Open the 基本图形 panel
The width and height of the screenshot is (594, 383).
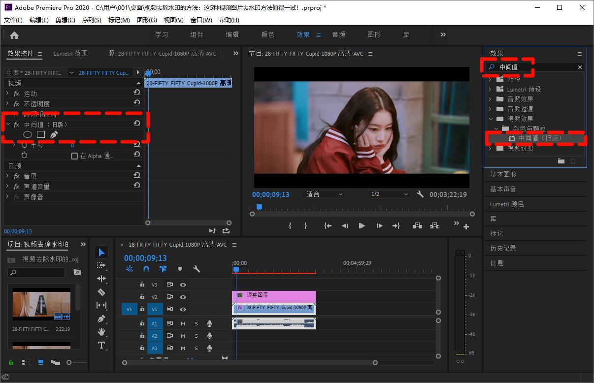click(503, 175)
